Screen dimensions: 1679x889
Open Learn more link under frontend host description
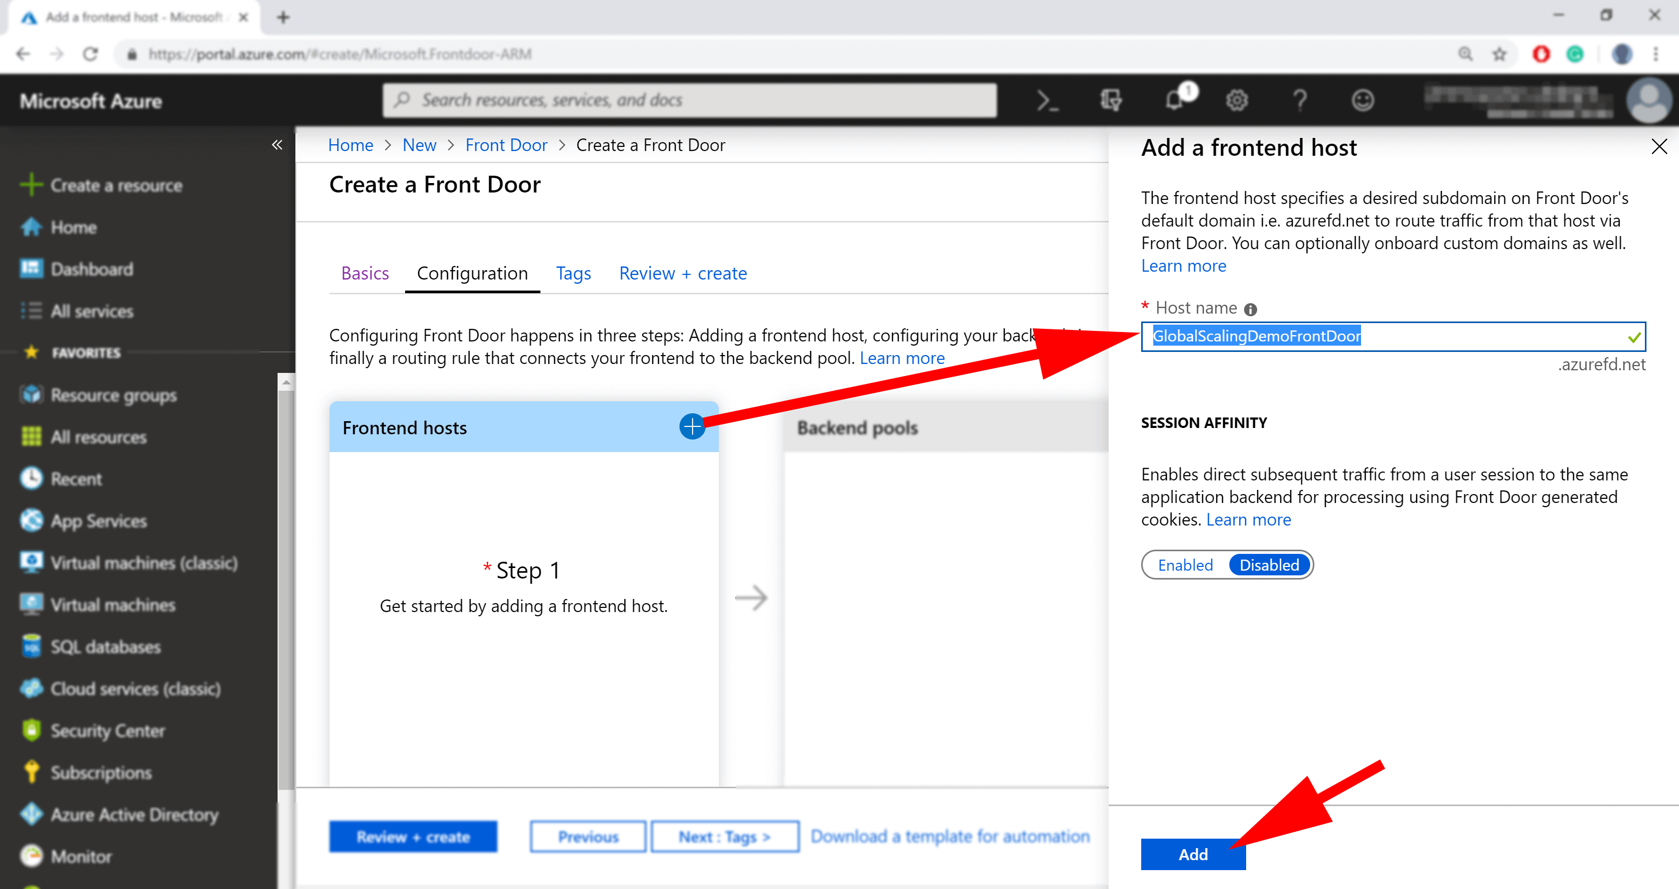pos(1183,266)
